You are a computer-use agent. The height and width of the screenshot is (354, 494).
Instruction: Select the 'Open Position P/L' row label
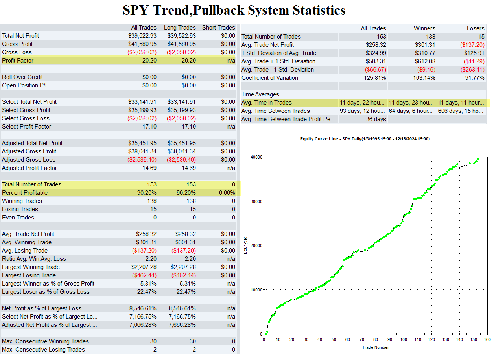click(25, 85)
